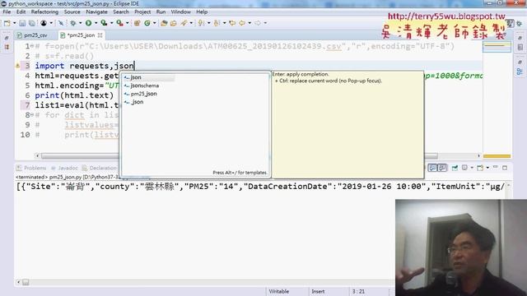This screenshot has height=296, width=527.
Task: Select the Javadoc view tab
Action: pos(64,168)
